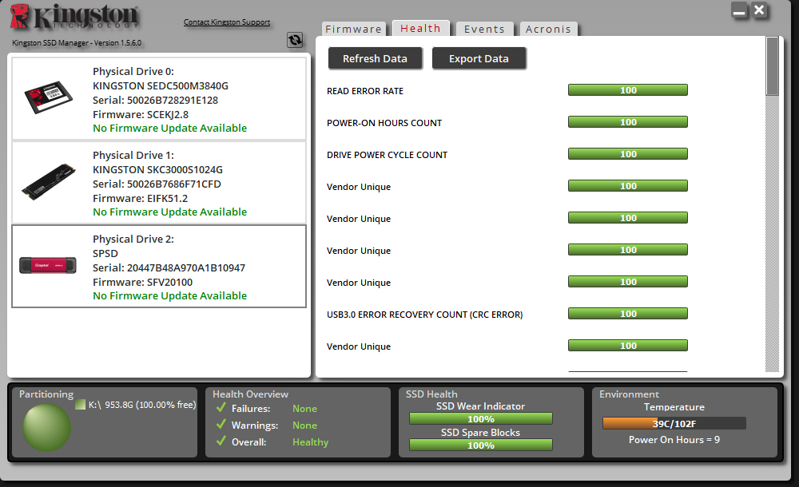Click the POWER-ON HOURS COUNT value bar
Viewport: 799px width, 487px height.
point(628,122)
